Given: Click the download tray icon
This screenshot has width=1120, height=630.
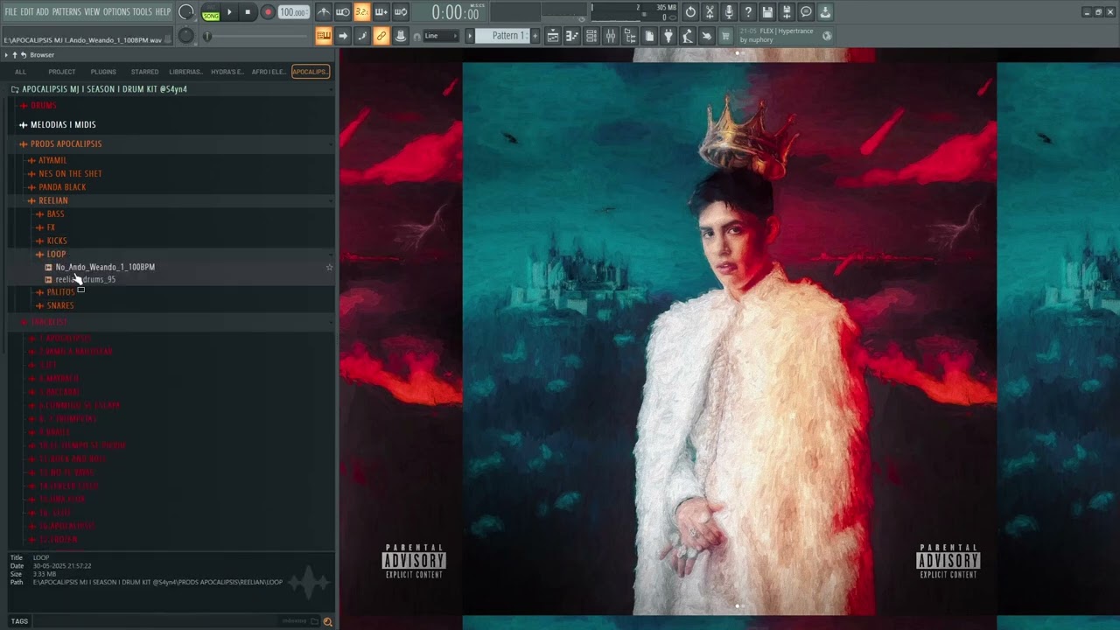Looking at the screenshot, I should tap(825, 12).
